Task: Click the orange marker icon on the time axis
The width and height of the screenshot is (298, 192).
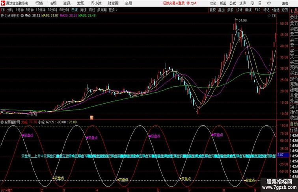Action: 91,117
